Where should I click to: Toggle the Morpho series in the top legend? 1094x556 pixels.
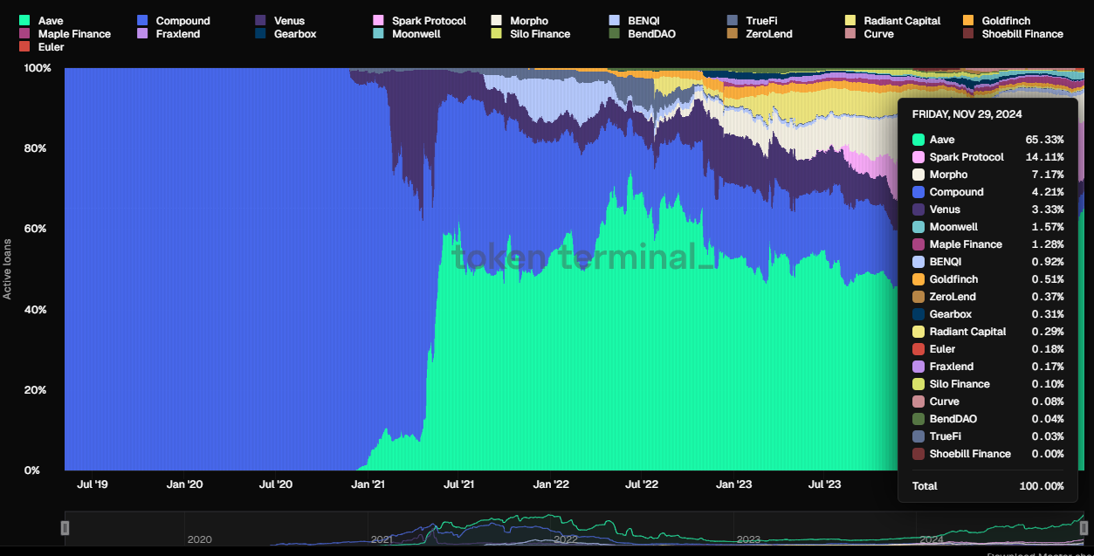[519, 20]
